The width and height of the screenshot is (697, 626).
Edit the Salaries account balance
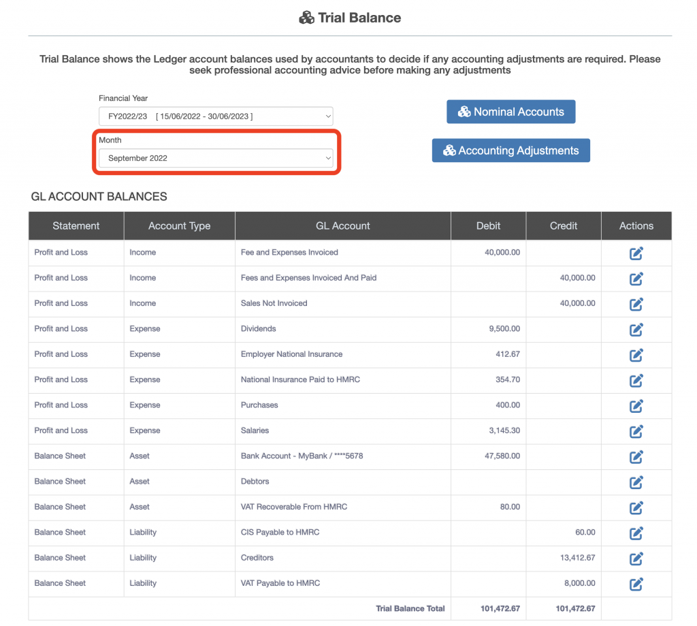[636, 431]
